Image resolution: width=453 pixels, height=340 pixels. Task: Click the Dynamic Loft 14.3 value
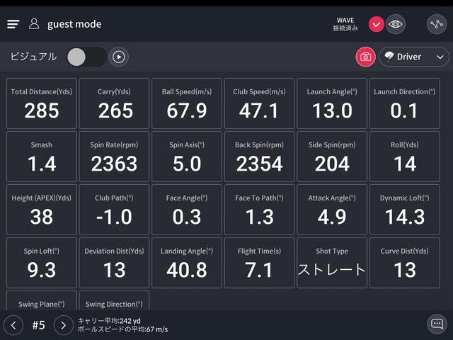(405, 217)
